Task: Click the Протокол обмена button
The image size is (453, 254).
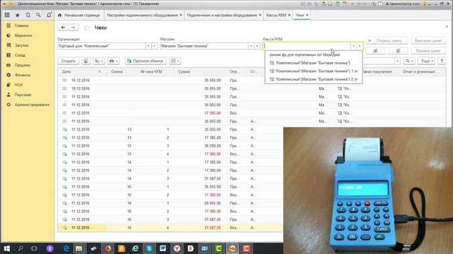Action: [x=146, y=61]
